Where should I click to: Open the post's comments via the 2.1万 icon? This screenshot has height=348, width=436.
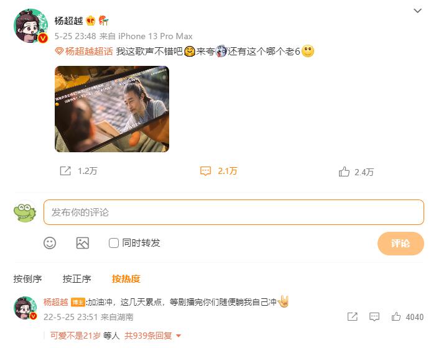(205, 171)
